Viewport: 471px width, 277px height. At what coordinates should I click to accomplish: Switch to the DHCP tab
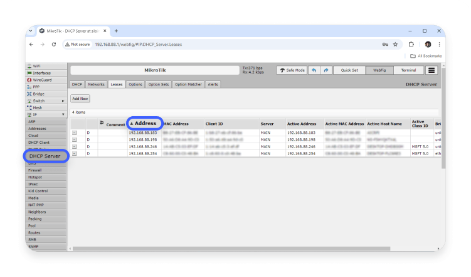coord(77,85)
